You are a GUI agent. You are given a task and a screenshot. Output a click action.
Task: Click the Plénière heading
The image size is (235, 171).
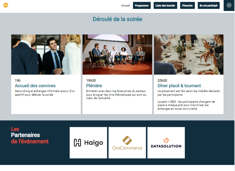pos(94,86)
